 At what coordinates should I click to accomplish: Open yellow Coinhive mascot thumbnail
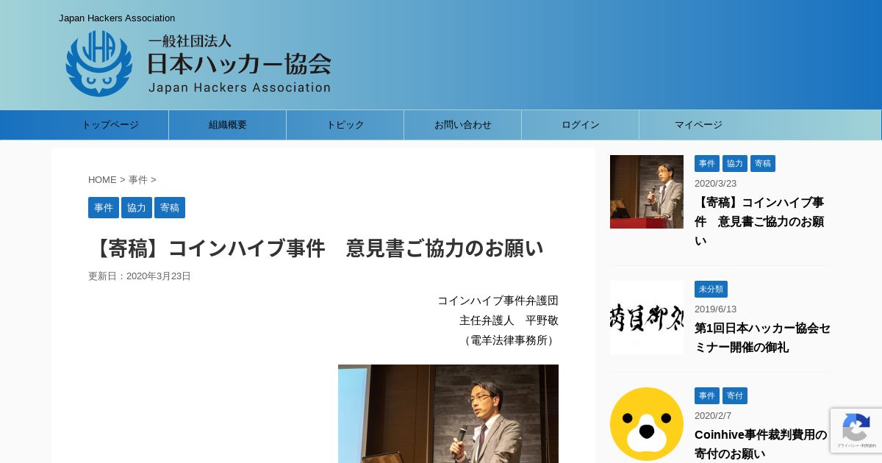click(x=647, y=424)
